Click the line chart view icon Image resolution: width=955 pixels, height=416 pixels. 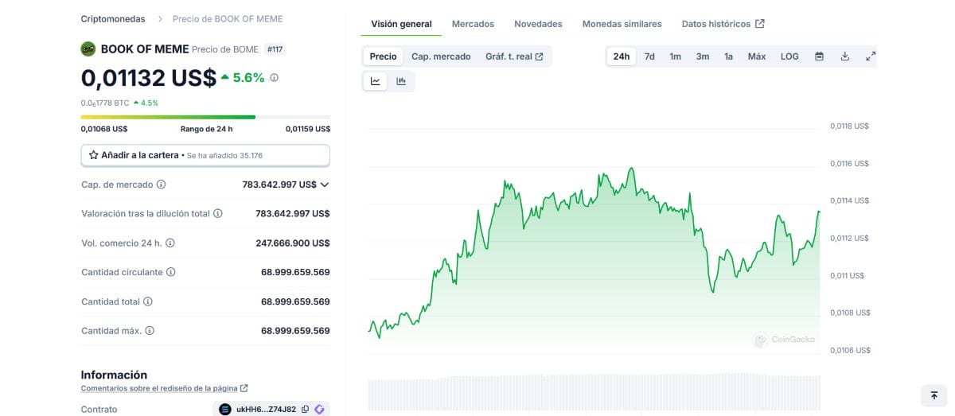376,80
